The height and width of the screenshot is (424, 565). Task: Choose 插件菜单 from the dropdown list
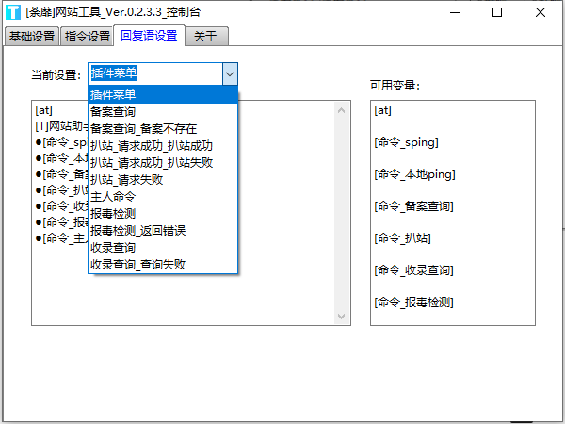(x=113, y=94)
